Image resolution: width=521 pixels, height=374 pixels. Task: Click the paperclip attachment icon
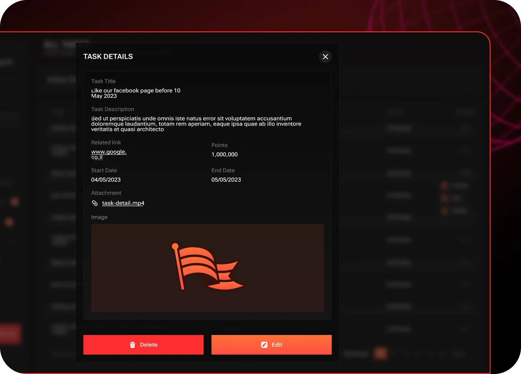click(95, 203)
